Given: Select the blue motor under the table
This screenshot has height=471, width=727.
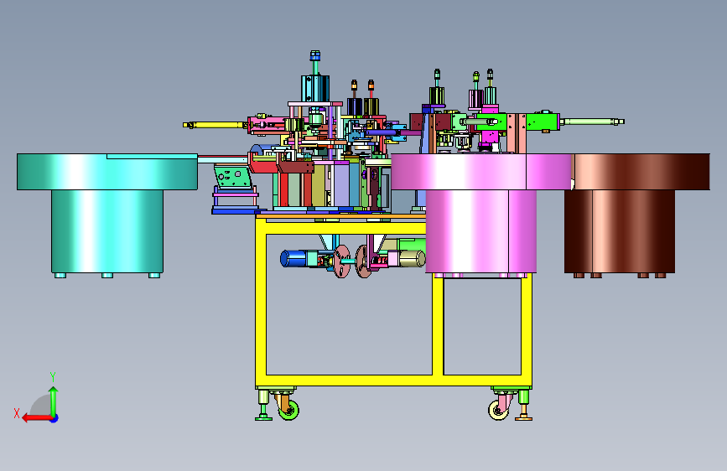Looking at the screenshot, I should coord(293,259).
